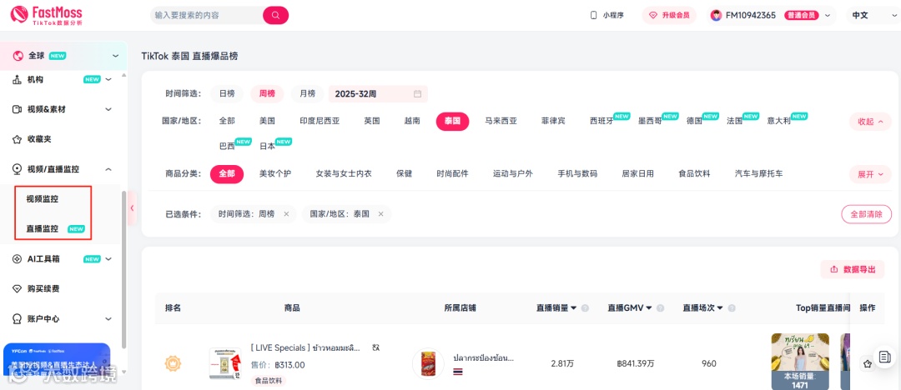The image size is (901, 390).
Task: Click the FM10942365 user avatar
Action: point(716,16)
